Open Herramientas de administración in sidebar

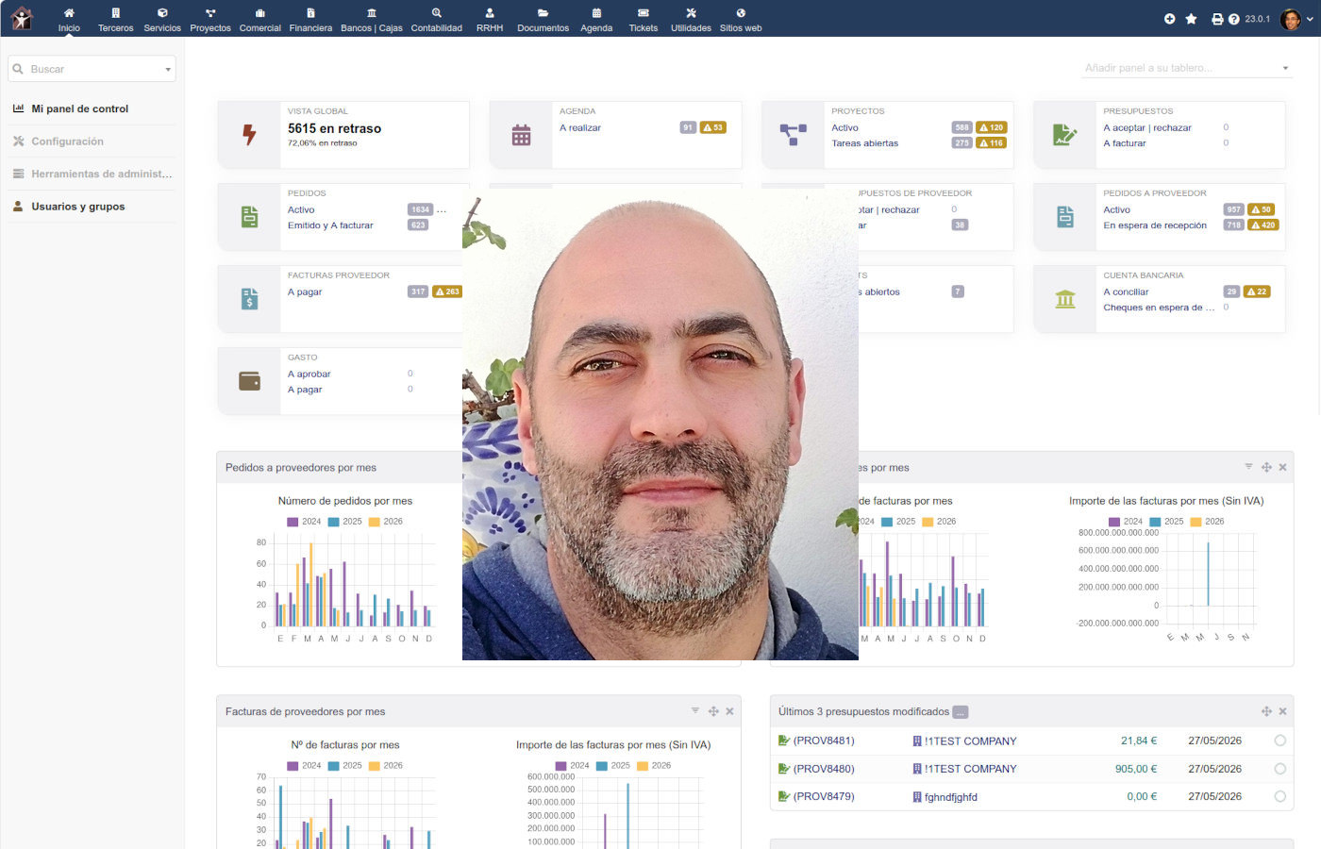click(101, 174)
